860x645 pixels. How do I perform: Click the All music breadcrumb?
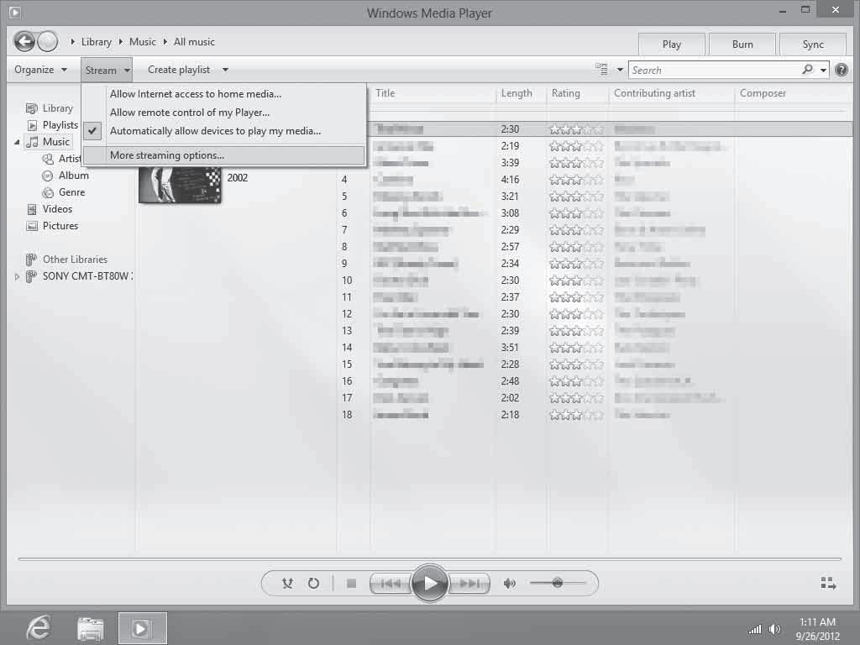point(194,42)
